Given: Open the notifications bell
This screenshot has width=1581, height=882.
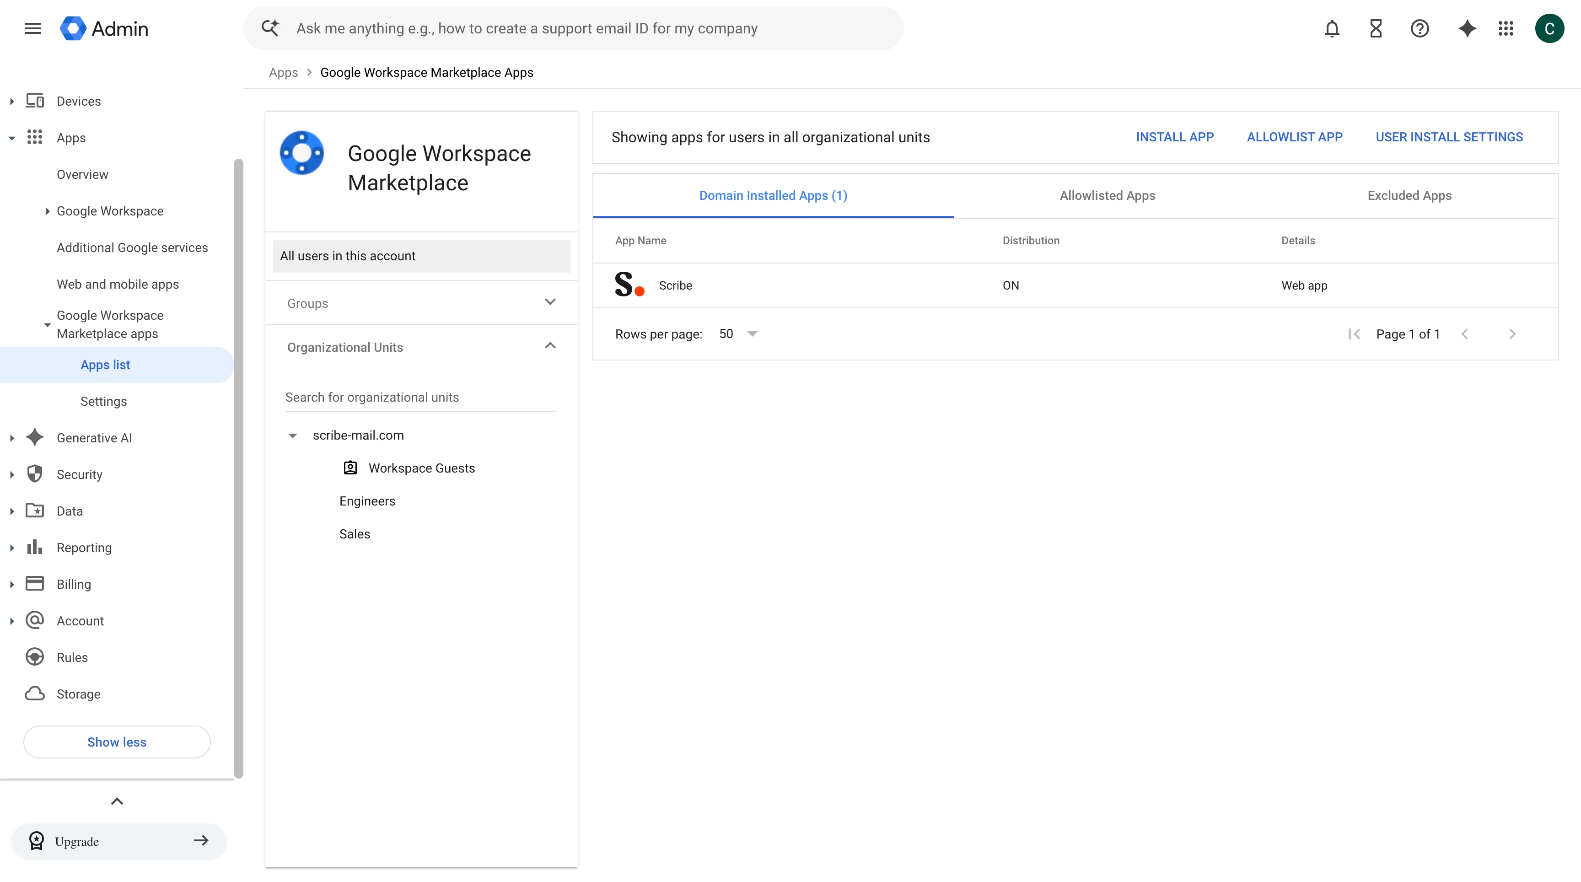Looking at the screenshot, I should (x=1331, y=28).
